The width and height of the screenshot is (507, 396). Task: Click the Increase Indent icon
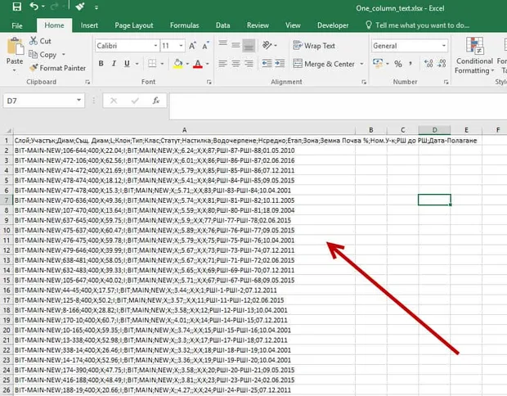click(x=280, y=64)
